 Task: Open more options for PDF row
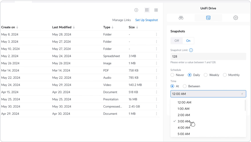pyautogui.click(x=156, y=70)
